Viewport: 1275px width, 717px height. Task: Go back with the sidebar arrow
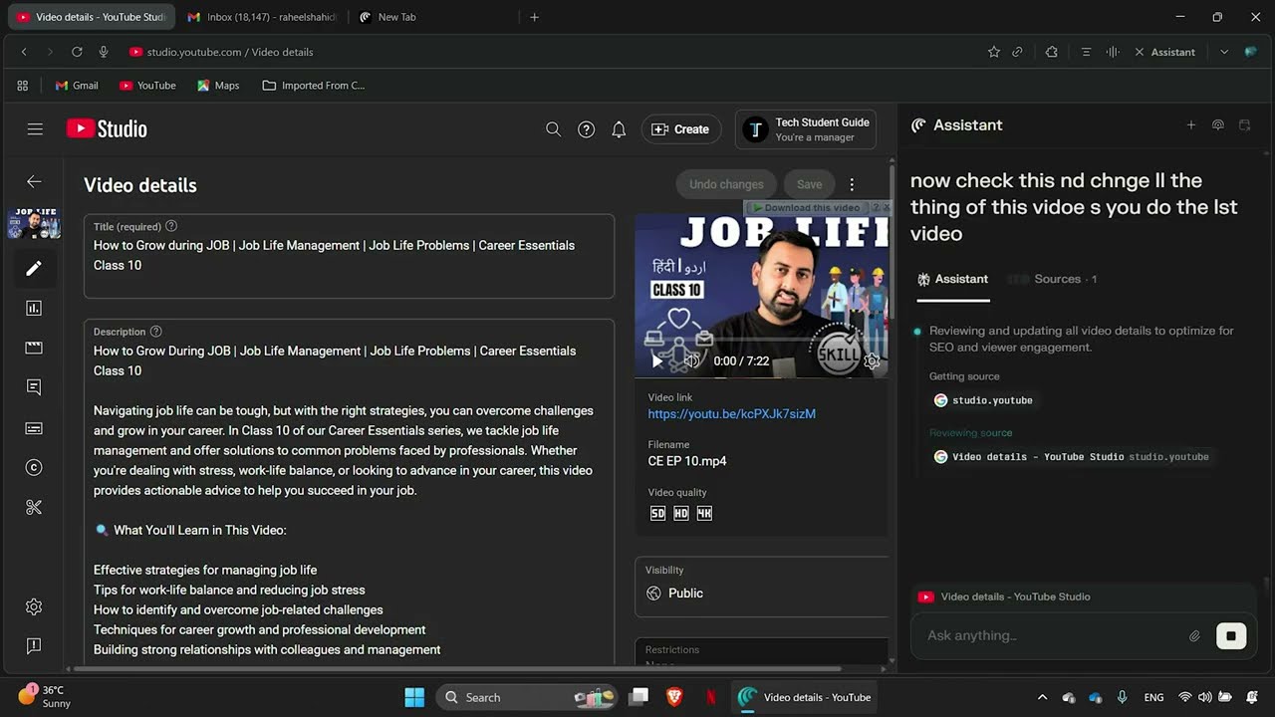34,181
